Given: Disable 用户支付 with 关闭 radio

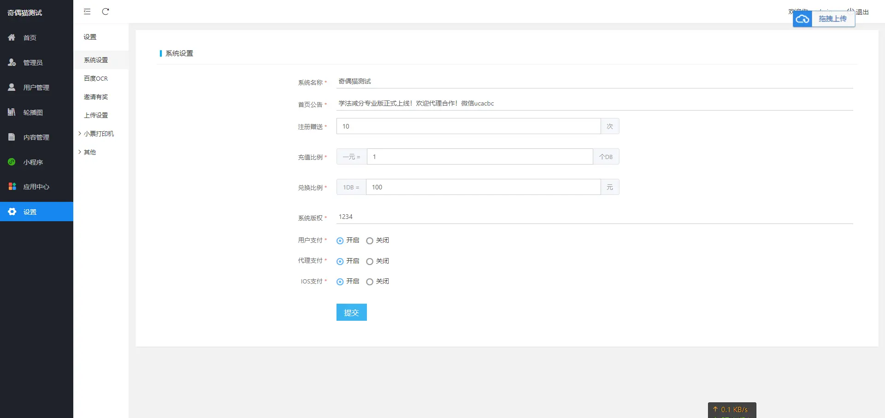Looking at the screenshot, I should 370,241.
